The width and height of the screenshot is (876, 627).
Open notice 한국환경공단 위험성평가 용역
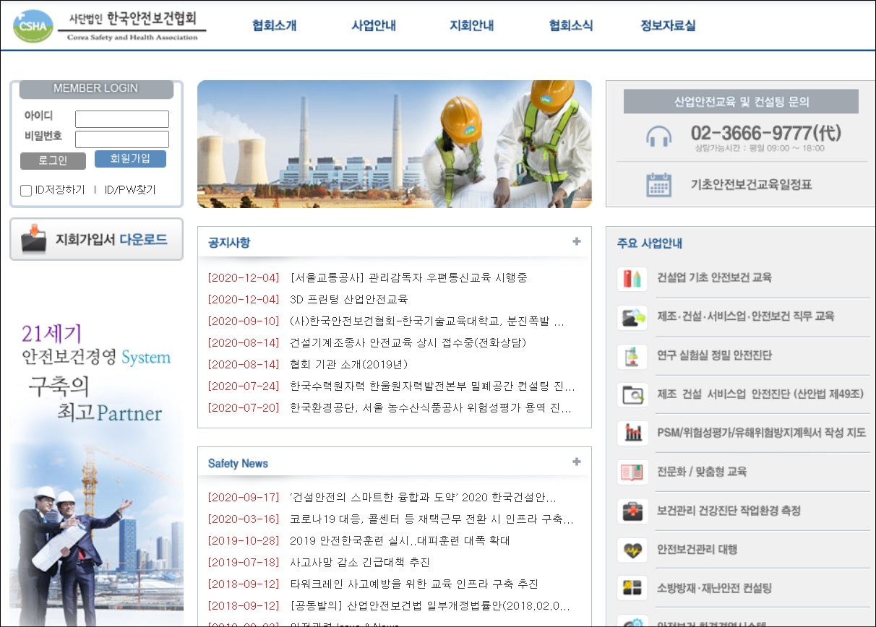pyautogui.click(x=431, y=407)
